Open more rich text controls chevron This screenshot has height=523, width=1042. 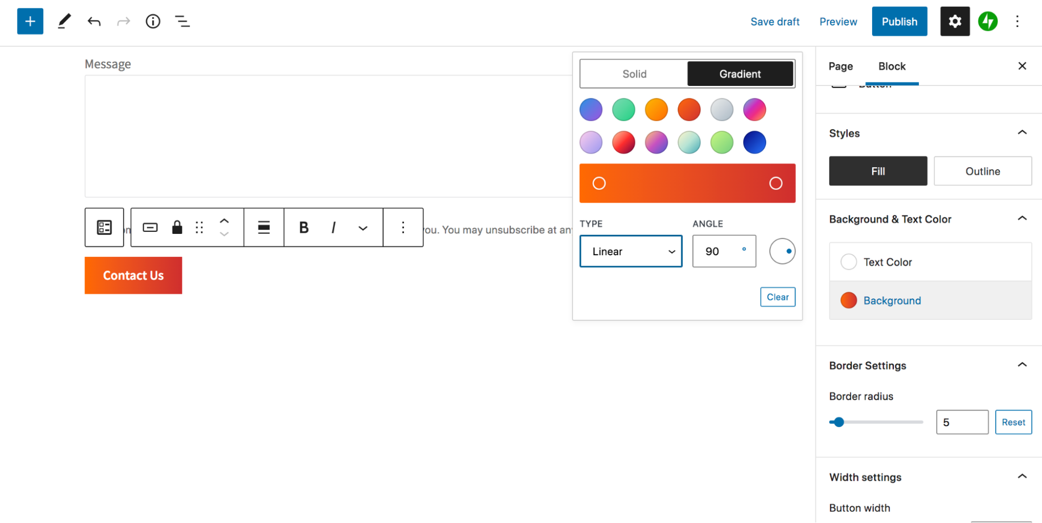[363, 228]
